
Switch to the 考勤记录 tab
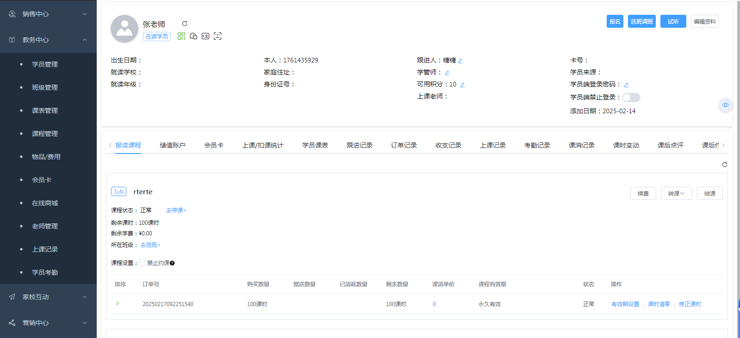(x=537, y=145)
